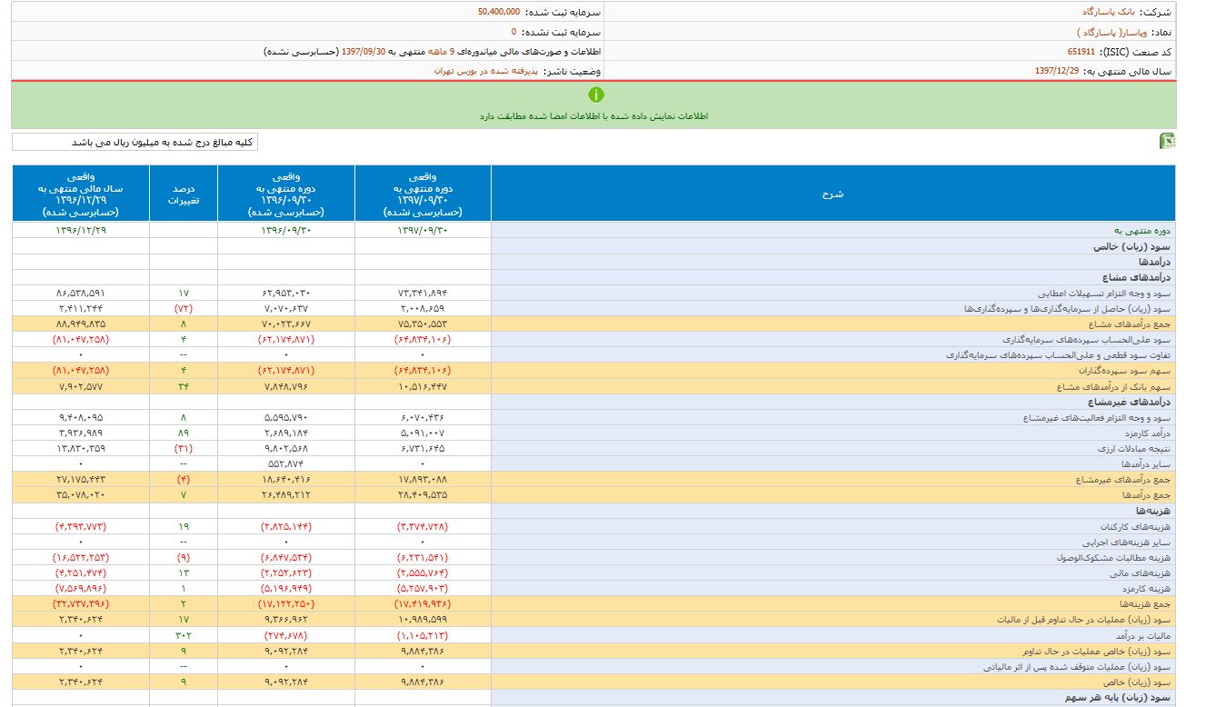Click the 'دوره منتهی به' row label
Image resolution: width=1216 pixels, height=707 pixels.
point(1143,231)
